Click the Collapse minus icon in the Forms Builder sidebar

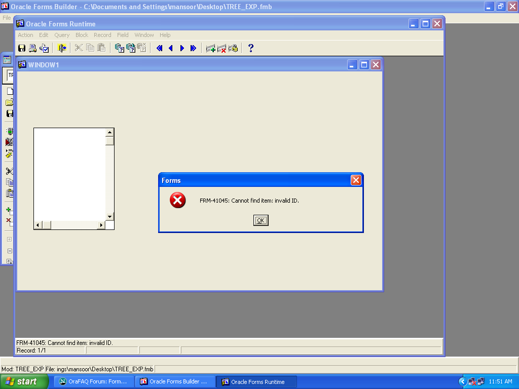click(10, 251)
